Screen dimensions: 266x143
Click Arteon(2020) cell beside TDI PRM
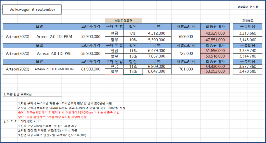[17, 36]
